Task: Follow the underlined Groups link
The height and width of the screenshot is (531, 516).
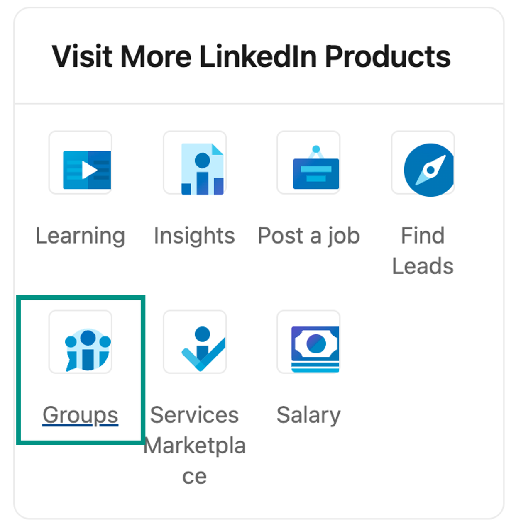Action: click(x=80, y=415)
